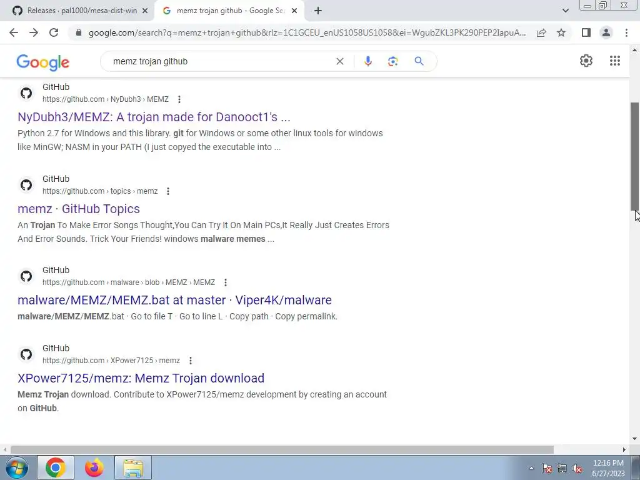Reload the current page
This screenshot has width=640, height=480.
[x=54, y=32]
